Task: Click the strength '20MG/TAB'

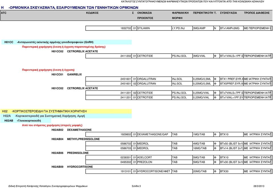Action: (200, 171)
